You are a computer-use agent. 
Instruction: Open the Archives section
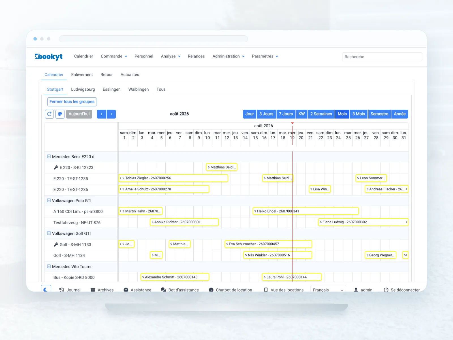point(102,290)
